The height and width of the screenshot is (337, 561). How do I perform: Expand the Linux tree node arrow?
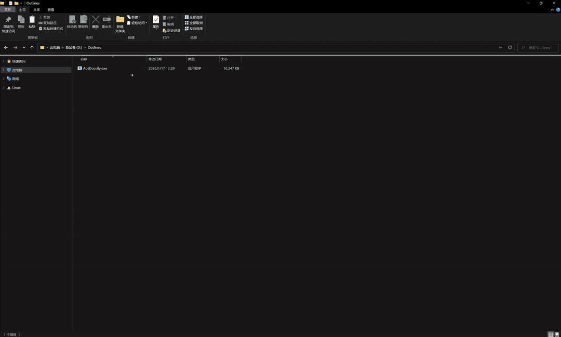(4, 88)
